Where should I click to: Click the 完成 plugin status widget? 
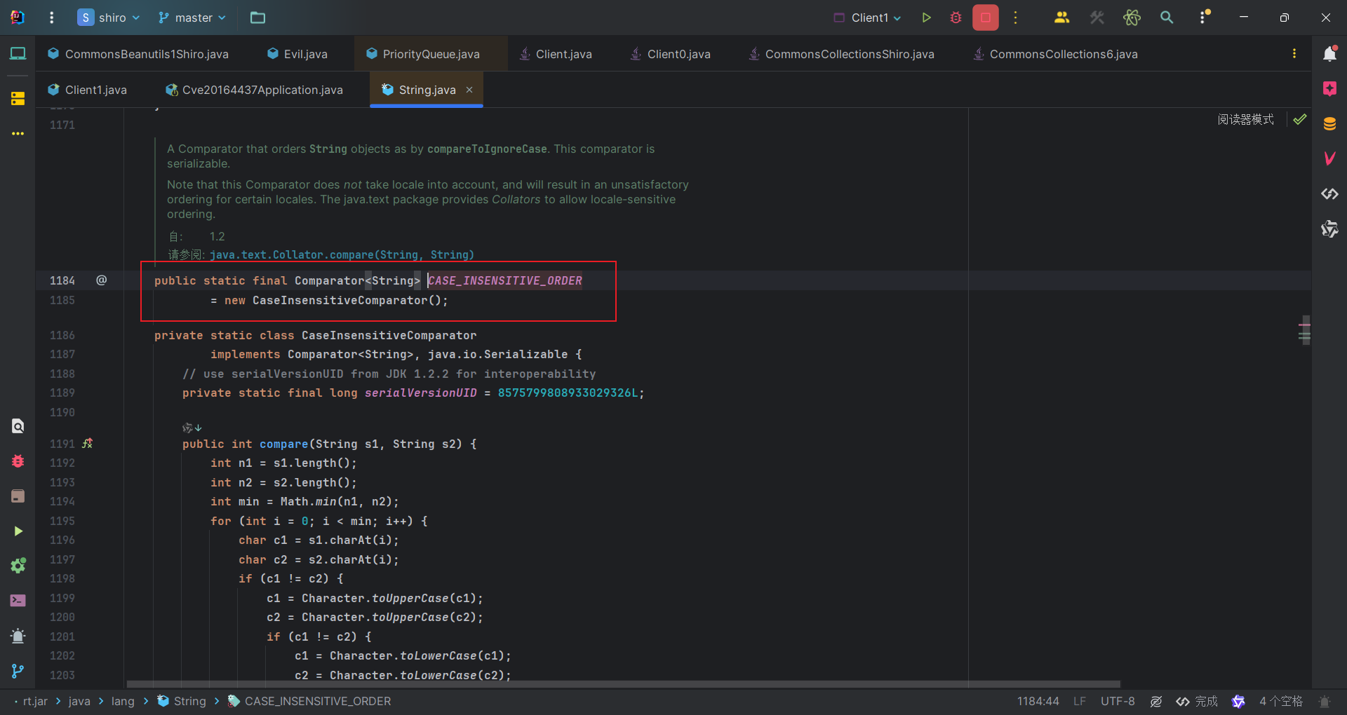coord(1197,701)
